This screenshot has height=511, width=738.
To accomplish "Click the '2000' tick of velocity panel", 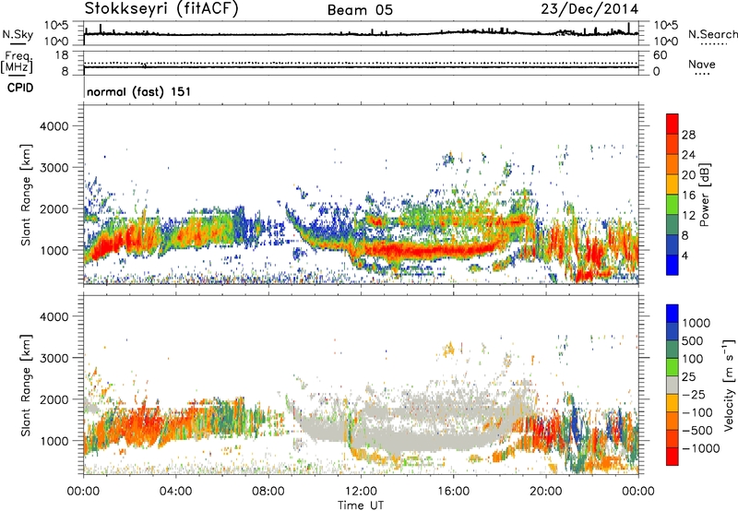I will coord(54,399).
